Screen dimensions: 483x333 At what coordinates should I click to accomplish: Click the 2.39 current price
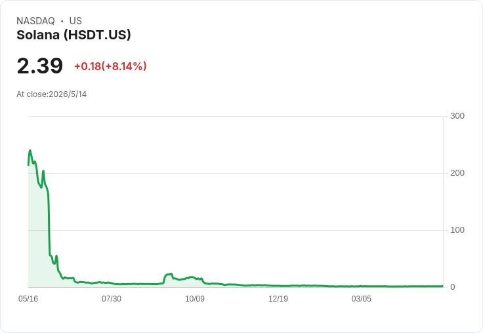click(x=40, y=66)
